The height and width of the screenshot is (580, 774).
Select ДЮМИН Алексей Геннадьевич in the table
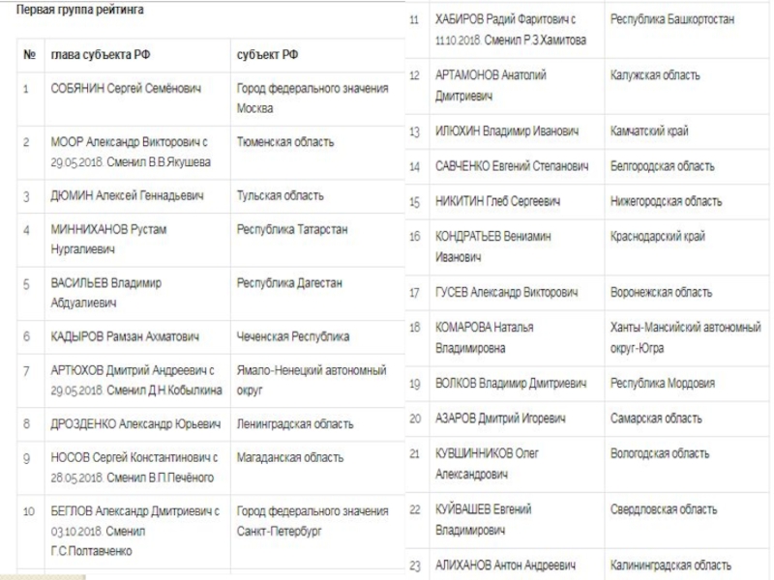point(127,195)
